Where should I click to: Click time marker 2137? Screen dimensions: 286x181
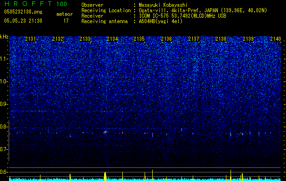pos(194,39)
